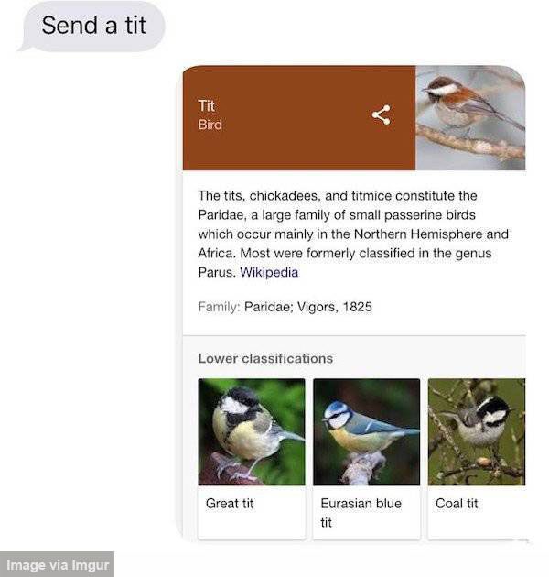Click the Great tit label

click(x=230, y=504)
